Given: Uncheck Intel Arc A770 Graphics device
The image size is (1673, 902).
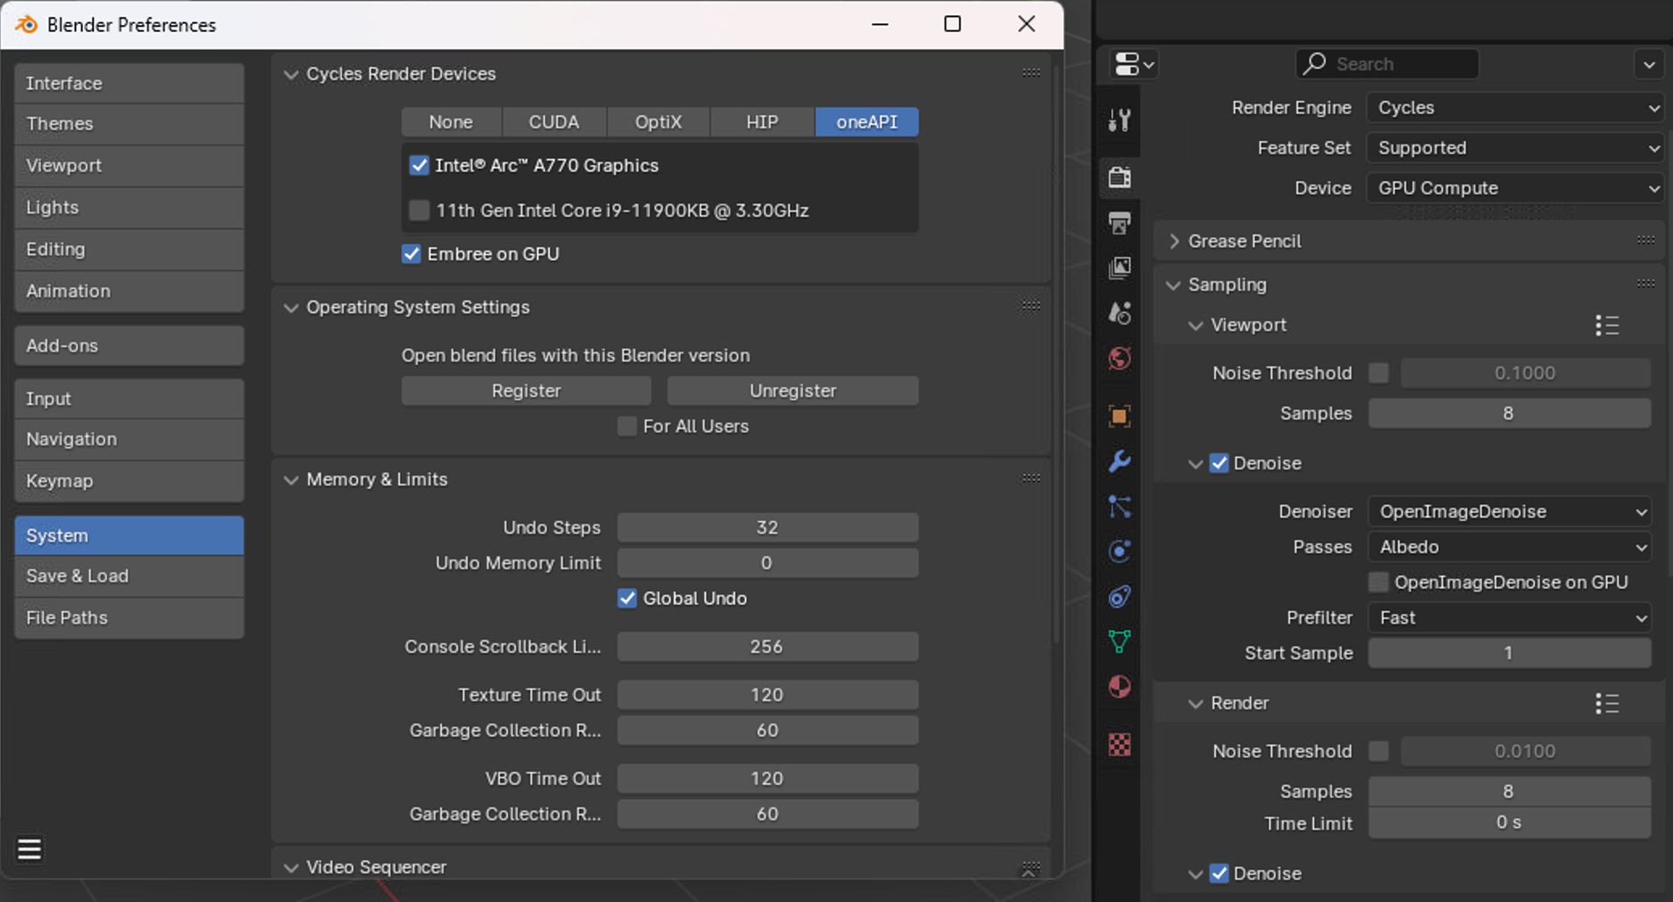Looking at the screenshot, I should point(419,165).
